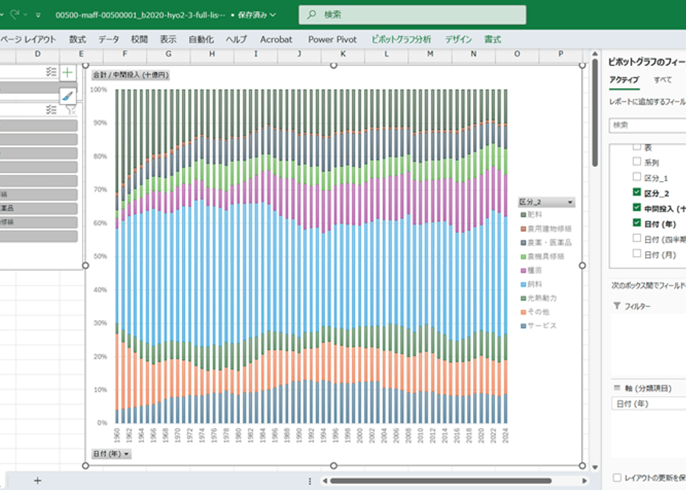Viewport: 686px width, 490px height.
Task: Open the ピボットグラフ分析 ribbon tab
Action: [401, 39]
